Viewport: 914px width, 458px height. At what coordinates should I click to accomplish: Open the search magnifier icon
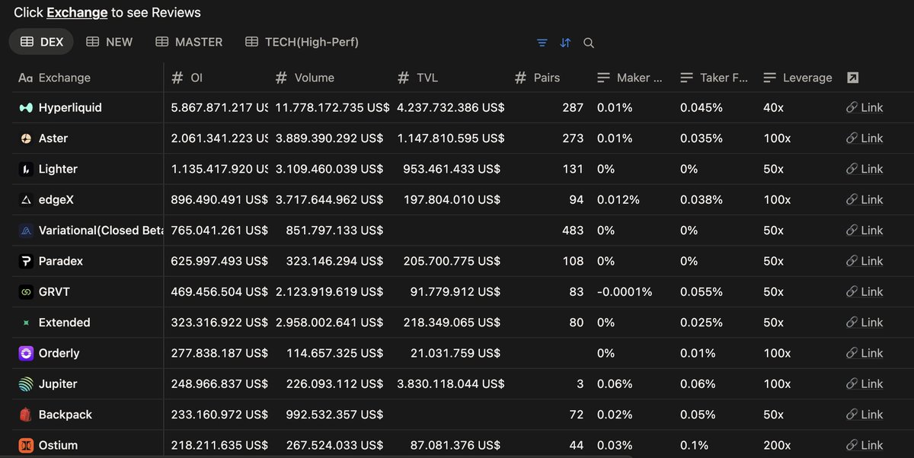589,43
